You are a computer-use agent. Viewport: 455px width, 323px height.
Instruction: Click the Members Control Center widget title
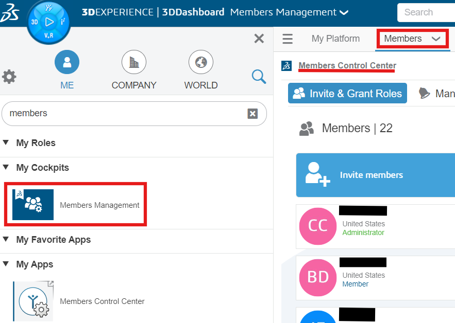point(347,65)
